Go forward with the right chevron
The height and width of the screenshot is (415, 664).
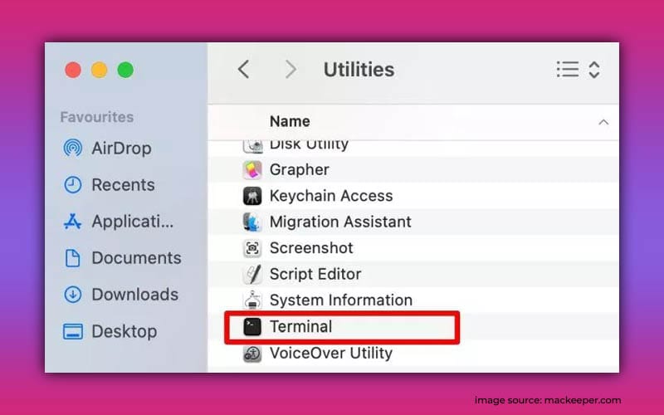290,70
